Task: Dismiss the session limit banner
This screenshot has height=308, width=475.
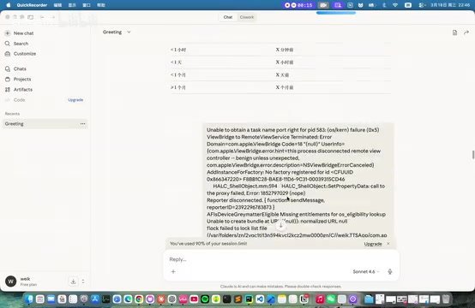Action: coord(388,244)
